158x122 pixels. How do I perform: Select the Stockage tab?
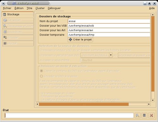click(x=18, y=14)
